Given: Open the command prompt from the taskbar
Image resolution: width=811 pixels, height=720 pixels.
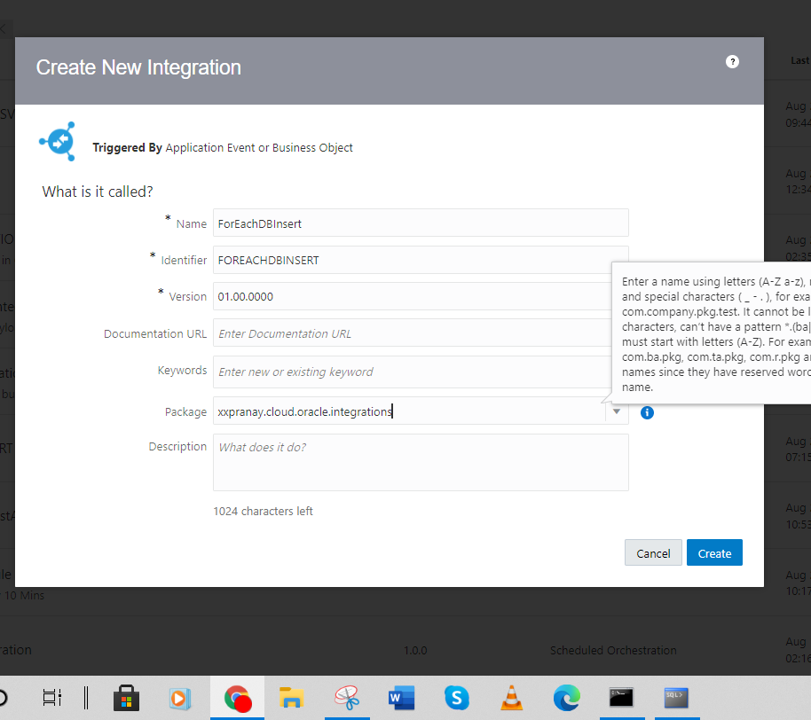Looking at the screenshot, I should pos(622,698).
